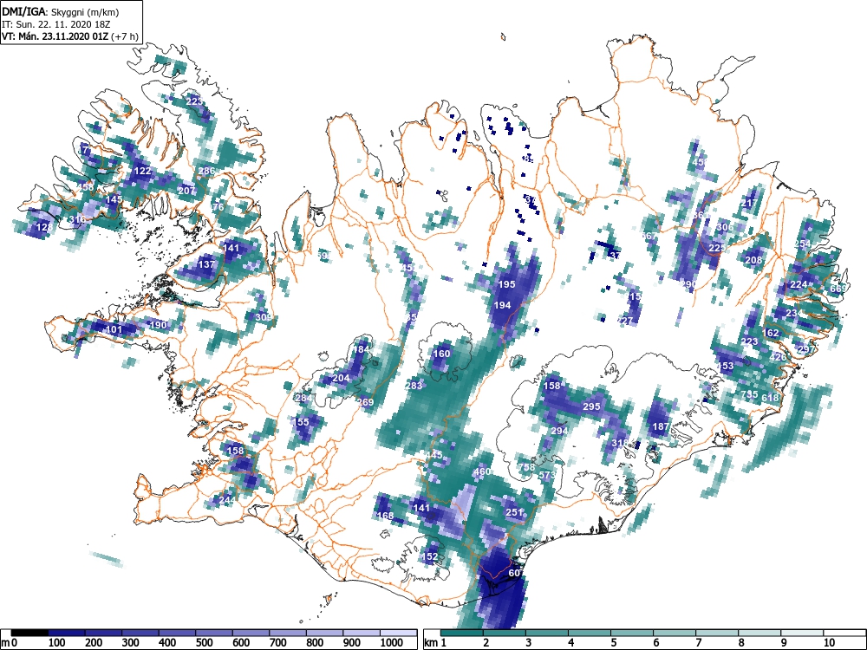Click the '1000' tick label in the m legend
The height and width of the screenshot is (650, 867).
392,643
